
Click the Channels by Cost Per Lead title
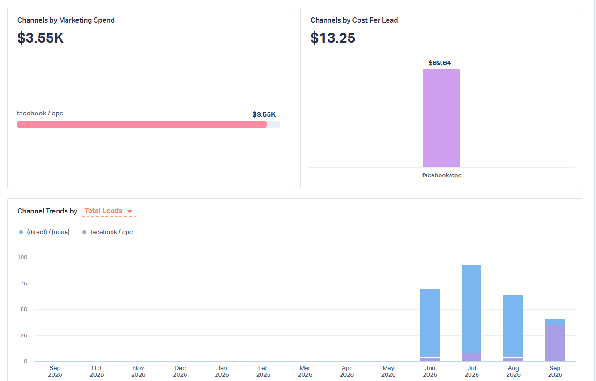(x=354, y=20)
